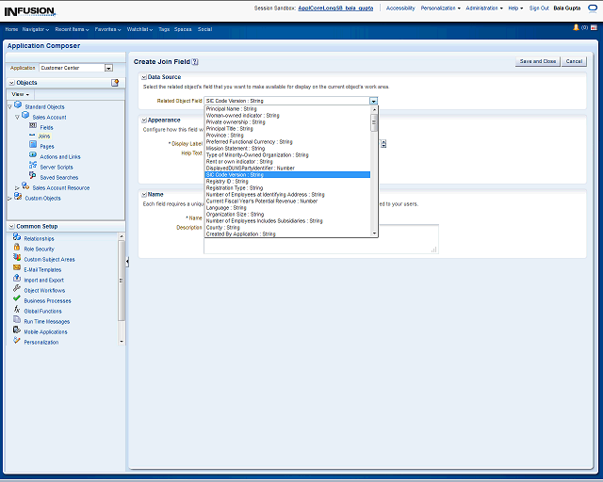Open the Application combo box dropdown
The height and width of the screenshot is (482, 603).
coord(108,68)
